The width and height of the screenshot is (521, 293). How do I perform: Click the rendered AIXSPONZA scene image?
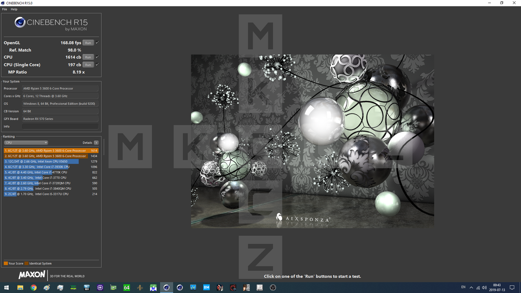[312, 141]
